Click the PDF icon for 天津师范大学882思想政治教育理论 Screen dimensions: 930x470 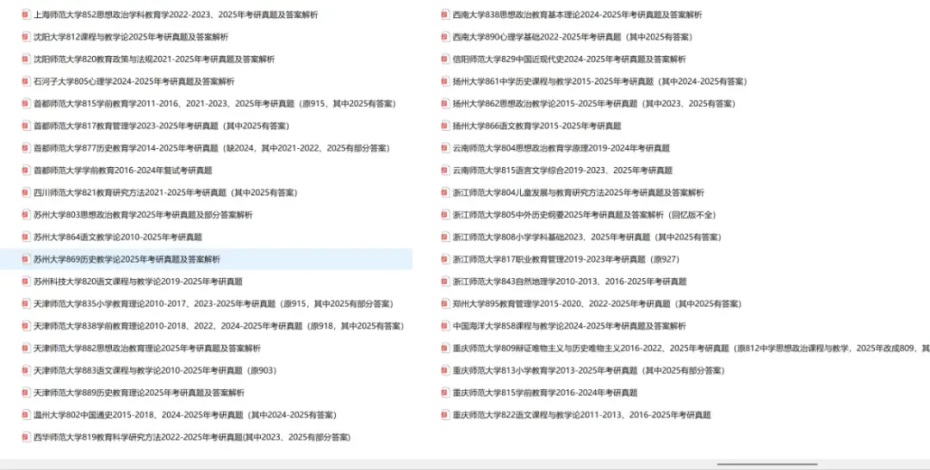pyautogui.click(x=26, y=348)
